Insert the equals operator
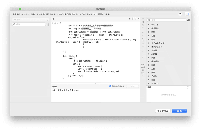The height and width of the screenshot is (130, 201). pos(143,32)
